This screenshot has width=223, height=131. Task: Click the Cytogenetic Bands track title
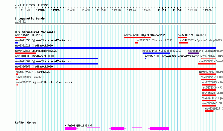(x=30, y=18)
